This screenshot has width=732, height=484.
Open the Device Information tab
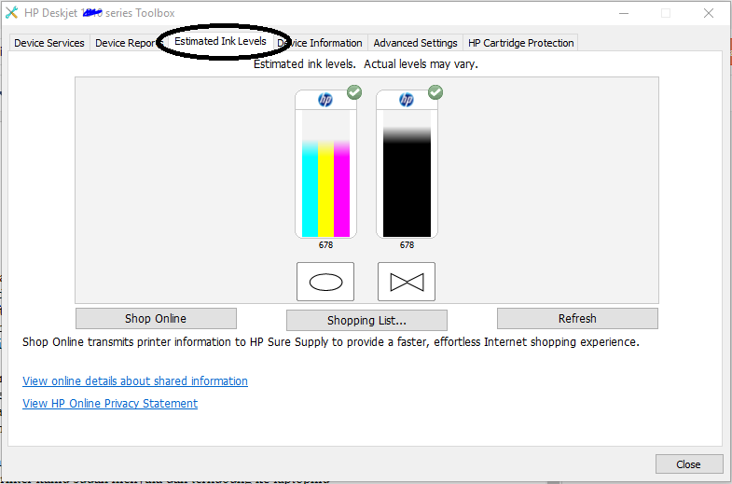pyautogui.click(x=320, y=43)
